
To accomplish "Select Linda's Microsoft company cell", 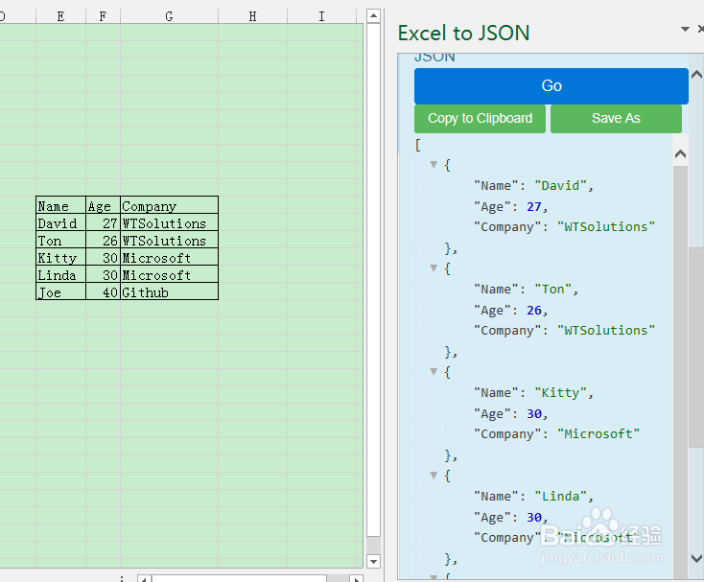I will point(169,274).
